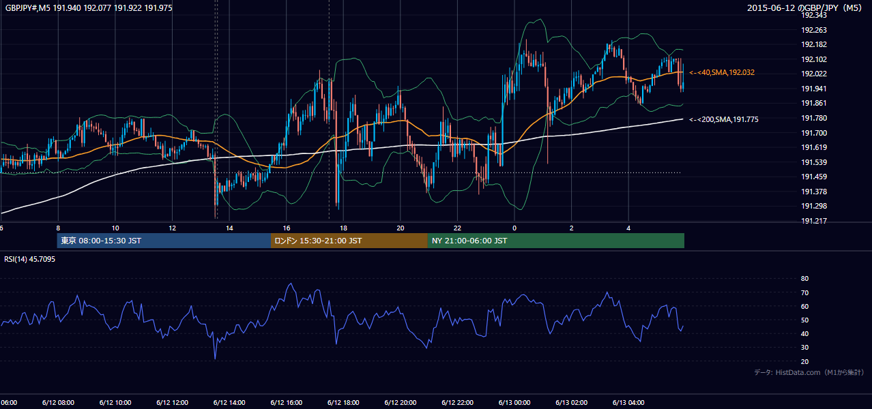The width and height of the screenshot is (872, 409).
Task: Click the 191.861 price axis label
Action: 813,103
